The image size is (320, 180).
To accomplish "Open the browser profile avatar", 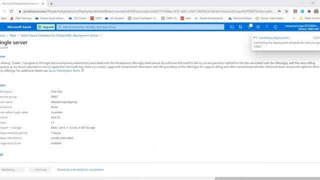I will [x=316, y=11].
